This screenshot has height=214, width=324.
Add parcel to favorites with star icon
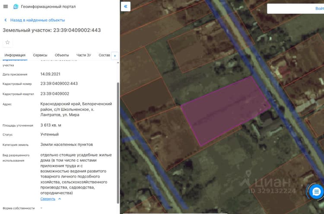click(x=8, y=42)
